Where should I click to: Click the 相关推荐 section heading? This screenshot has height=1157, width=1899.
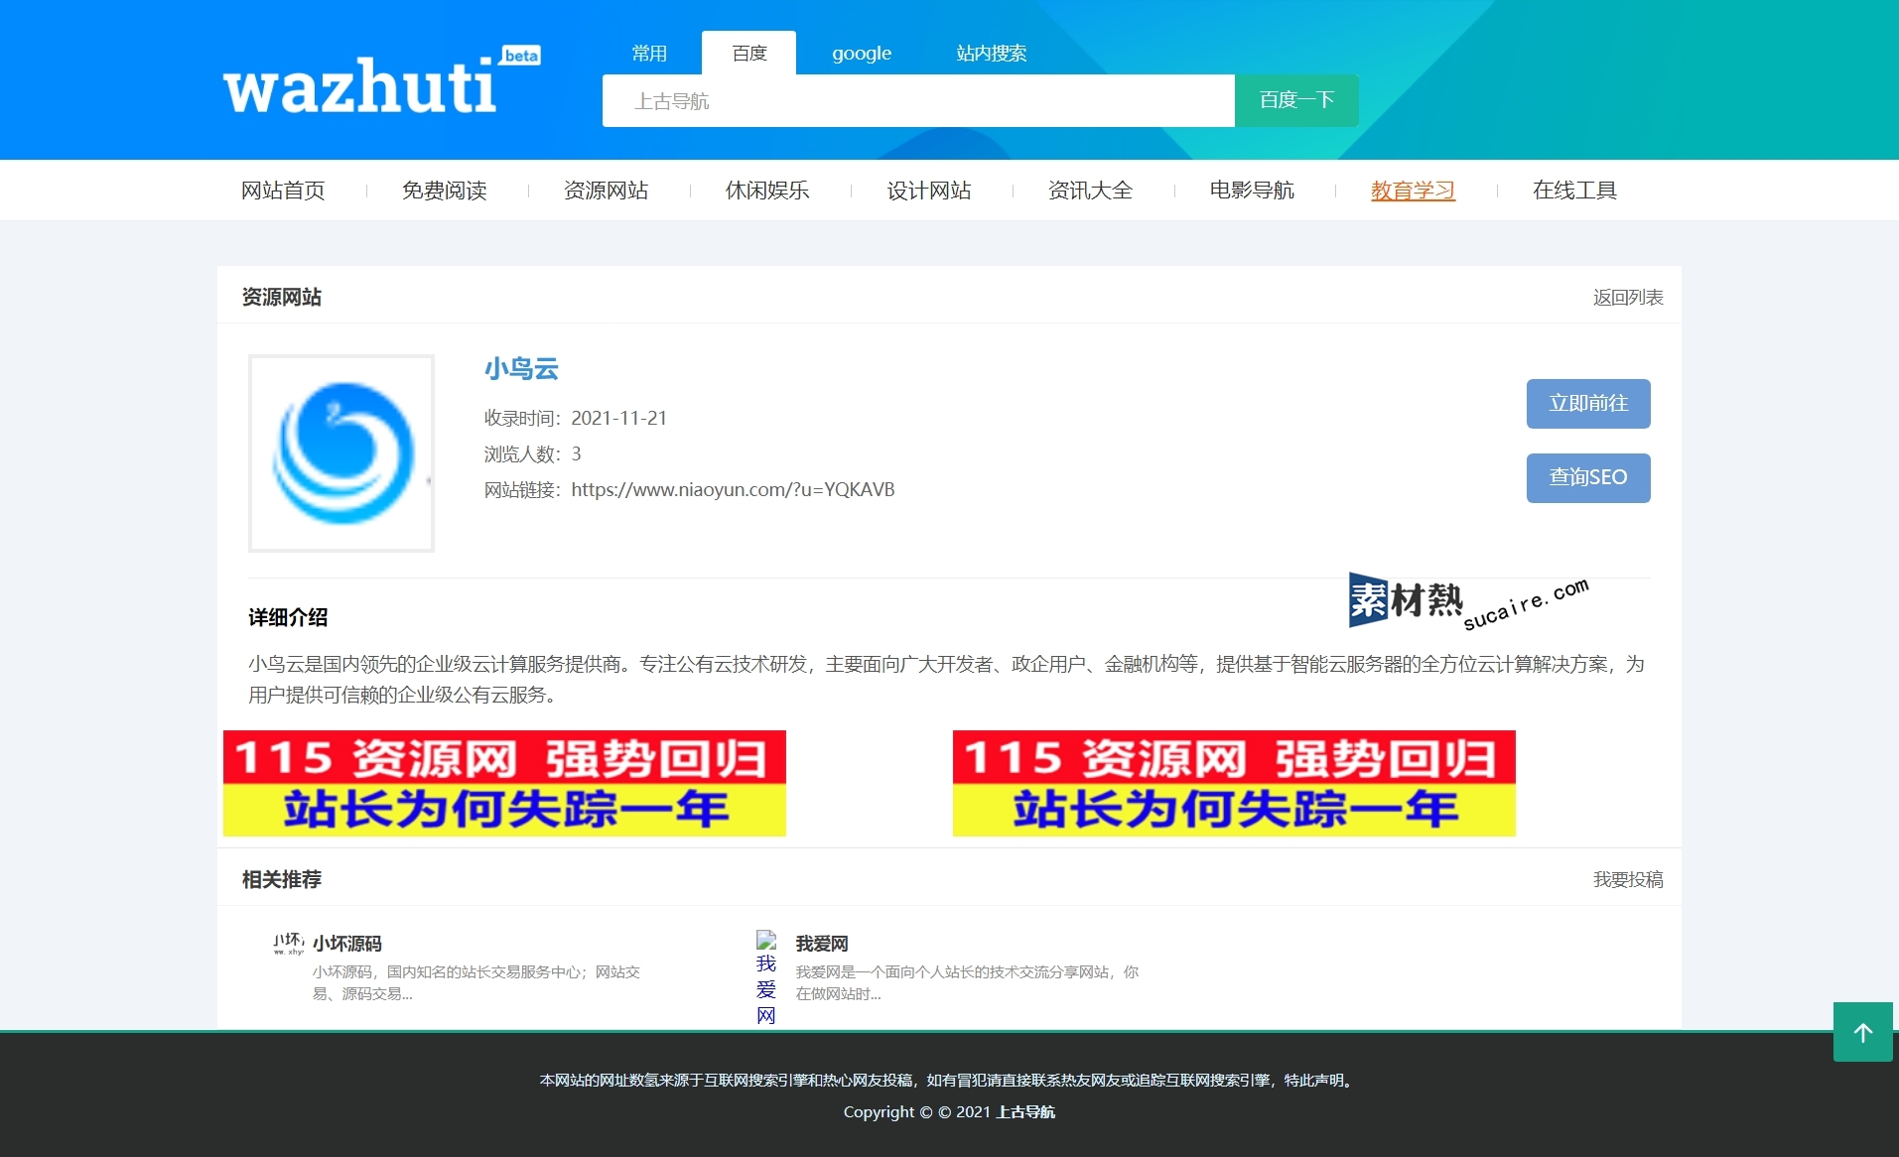coord(282,880)
